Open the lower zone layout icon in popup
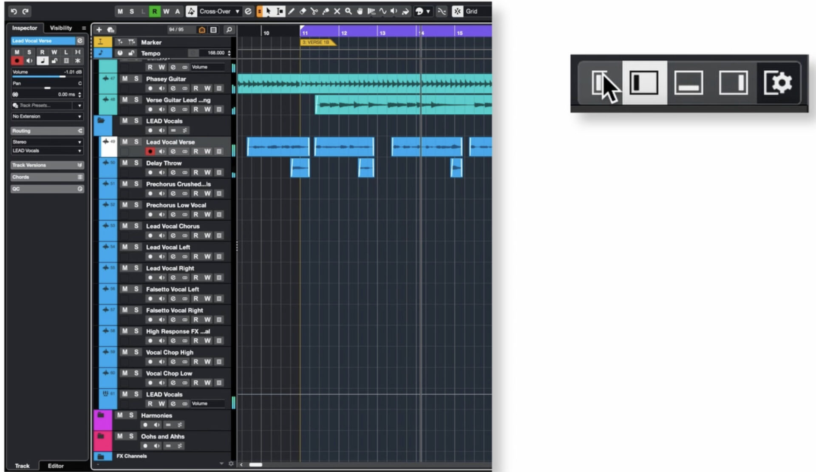The width and height of the screenshot is (816, 472). [x=688, y=83]
